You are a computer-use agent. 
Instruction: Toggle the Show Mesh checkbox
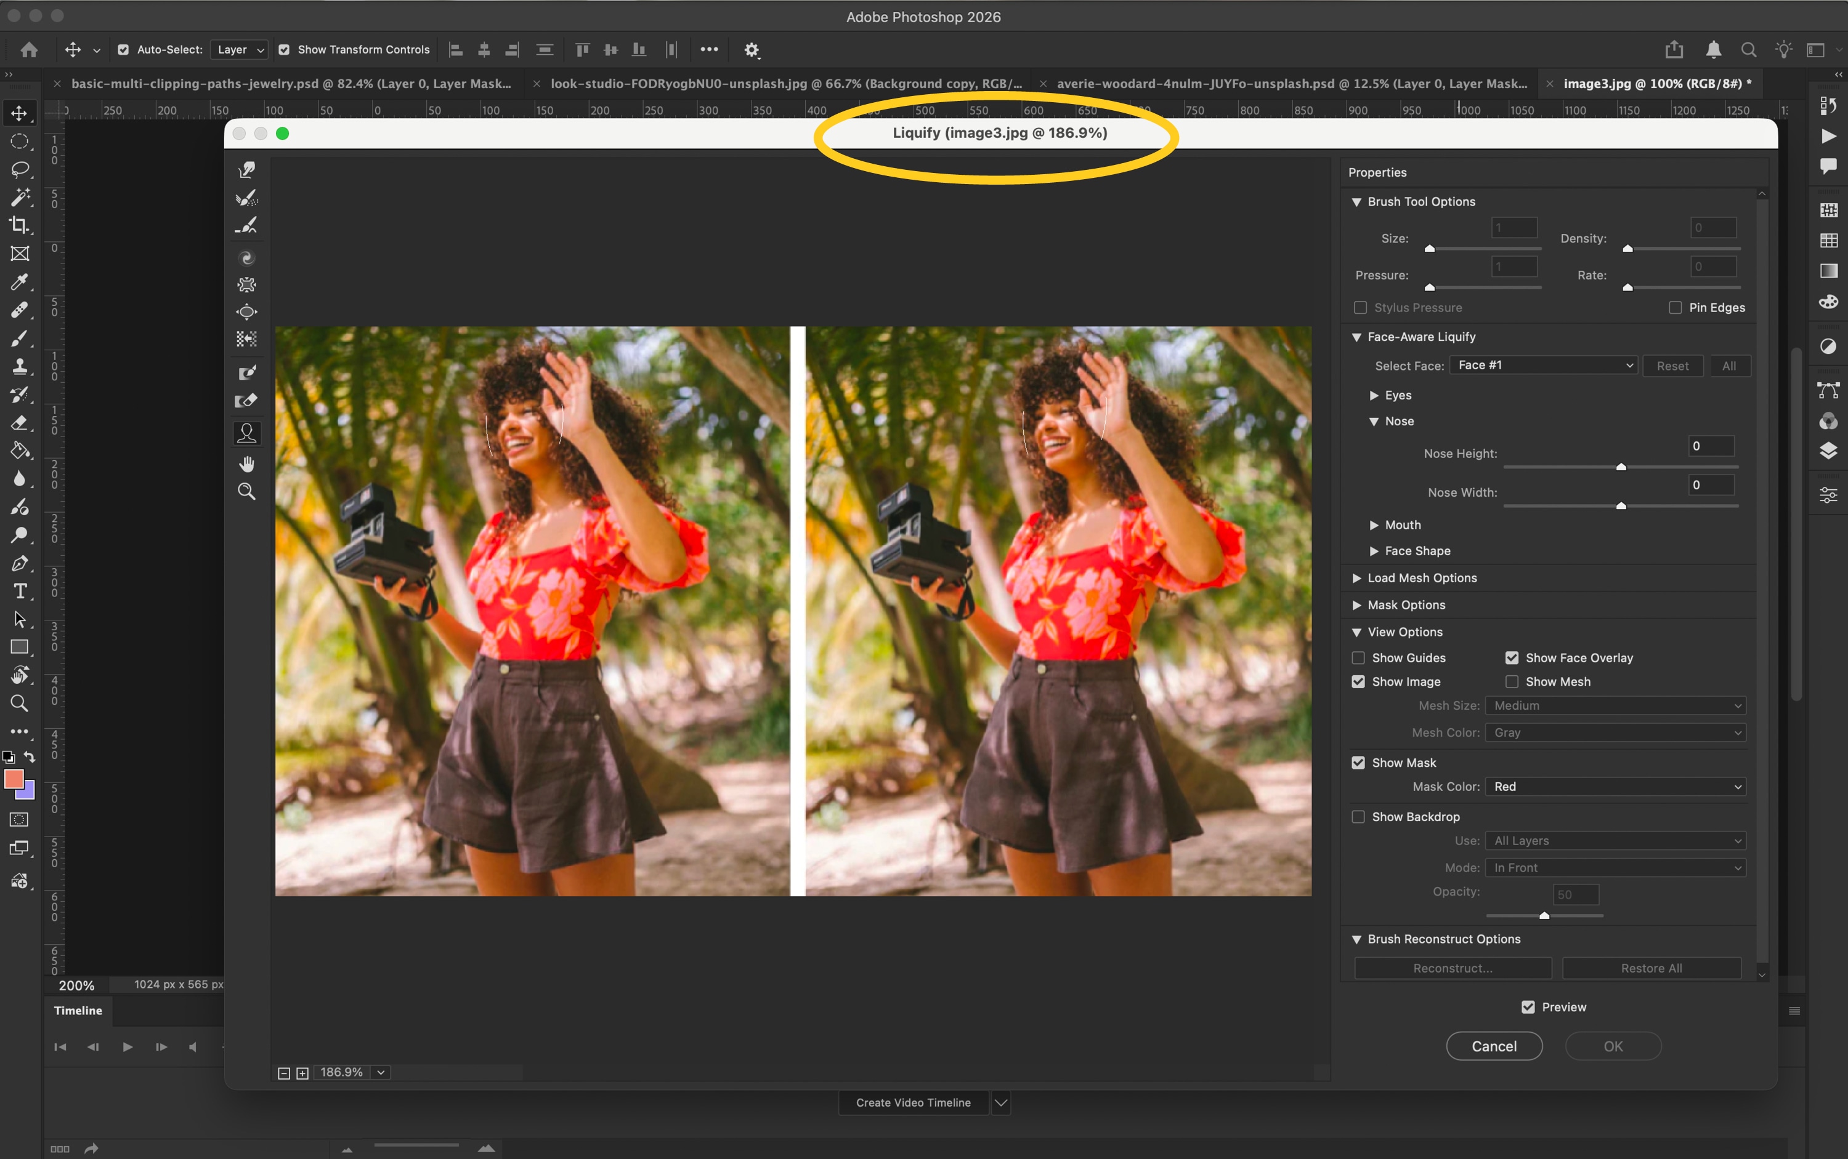click(1511, 681)
